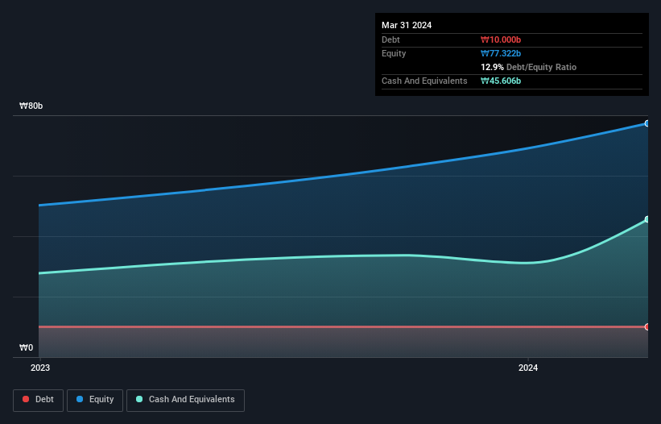This screenshot has height=424, width=661.
Task: Toggle Cash And Equivalents legend button
Action: pos(185,400)
